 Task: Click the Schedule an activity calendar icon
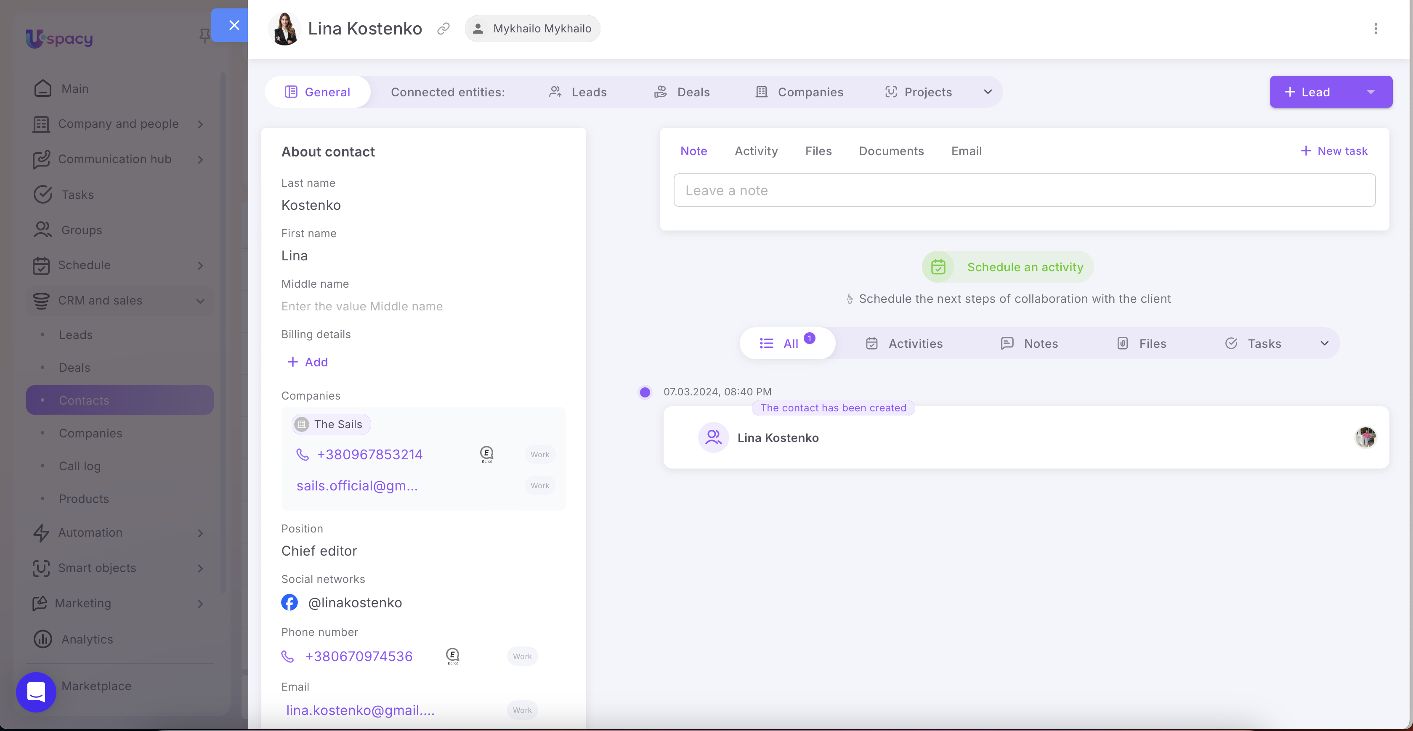(x=938, y=267)
